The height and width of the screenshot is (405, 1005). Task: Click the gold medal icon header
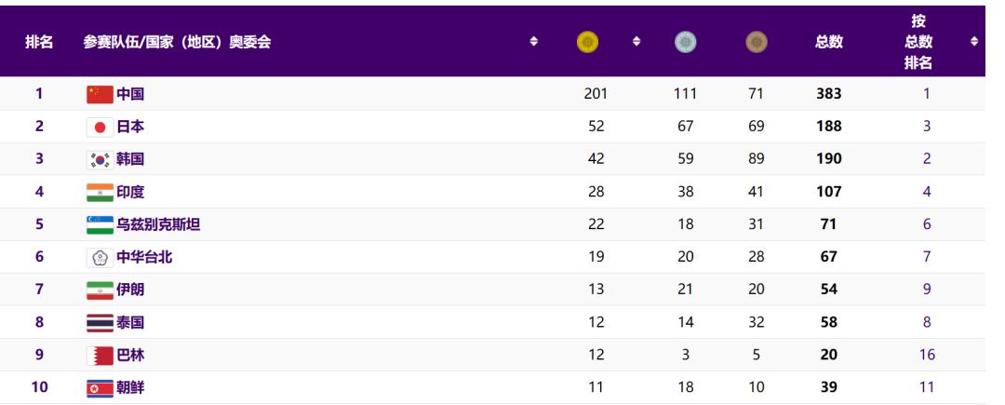588,42
